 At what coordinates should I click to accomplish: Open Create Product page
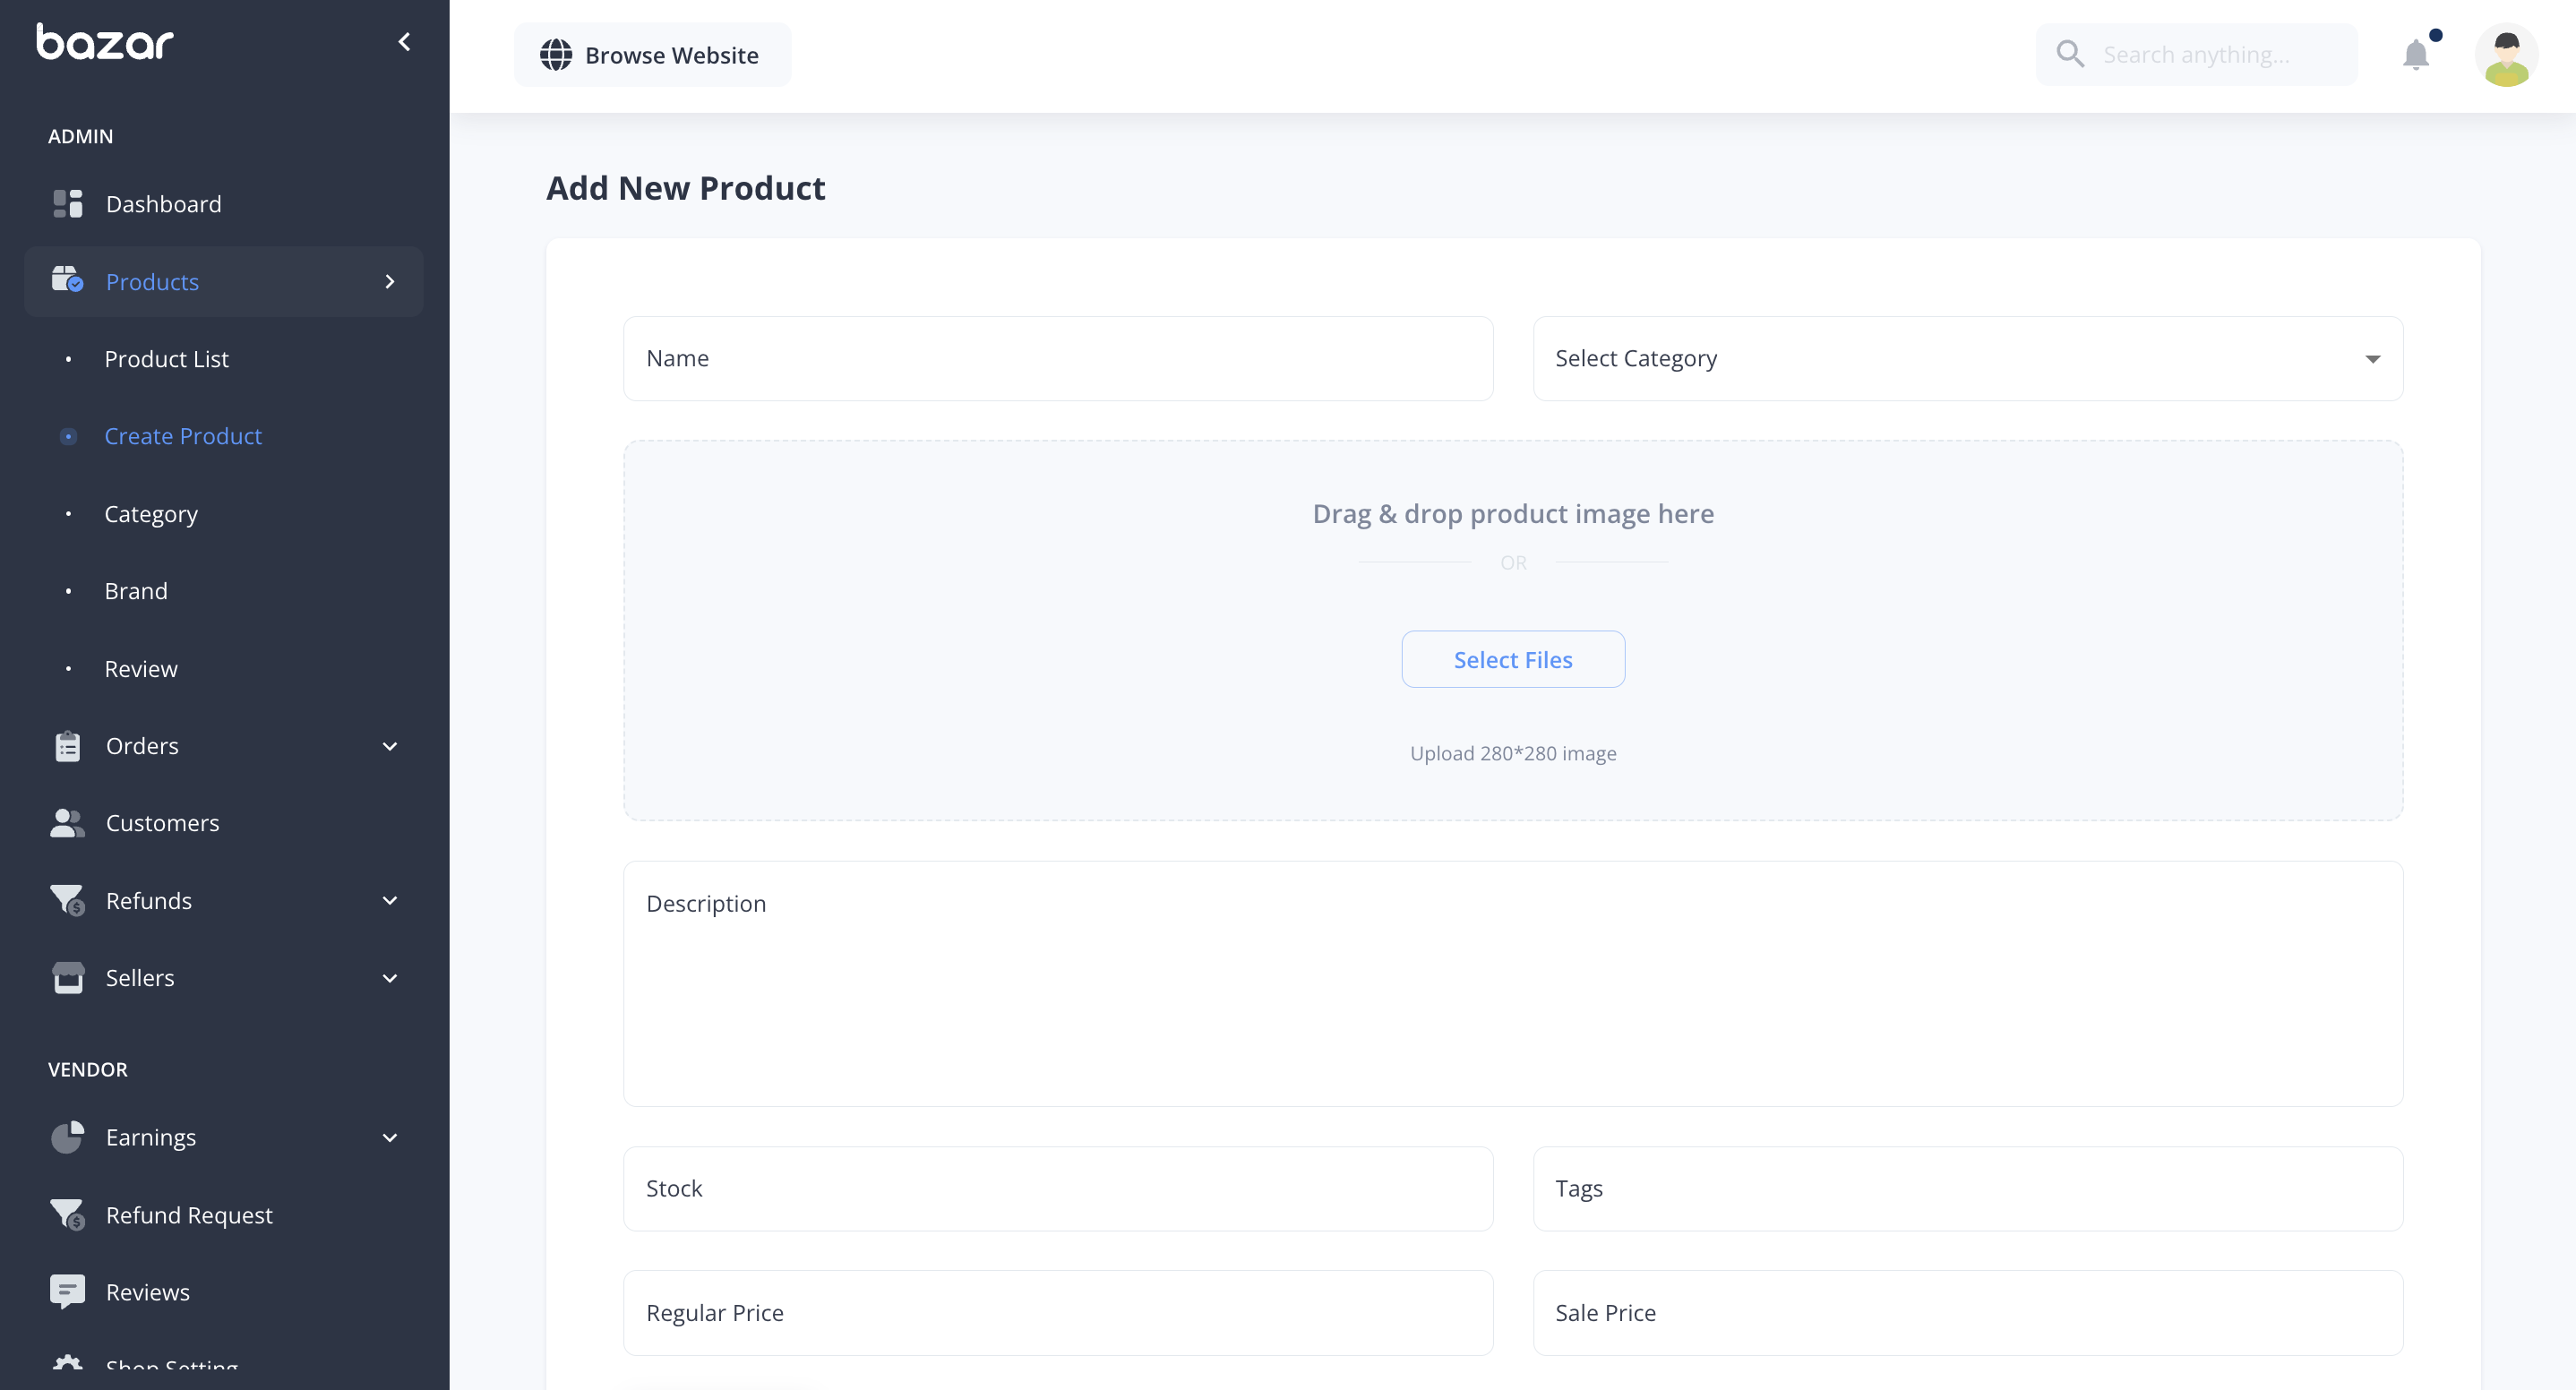pos(183,436)
